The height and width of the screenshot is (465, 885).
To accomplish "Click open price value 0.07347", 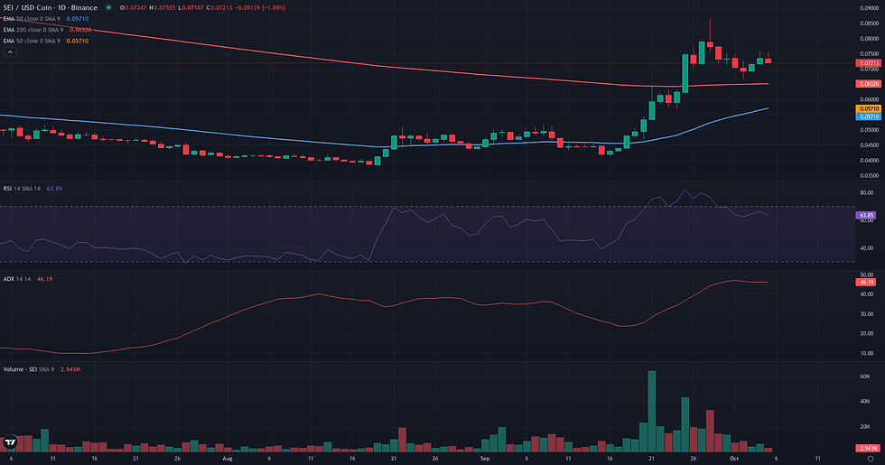I will (135, 8).
